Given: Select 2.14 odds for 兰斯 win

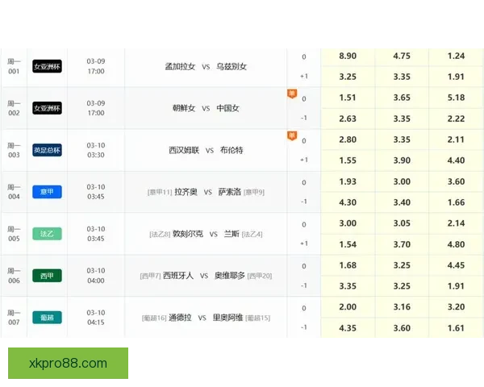Looking at the screenshot, I should pyautogui.click(x=456, y=223).
